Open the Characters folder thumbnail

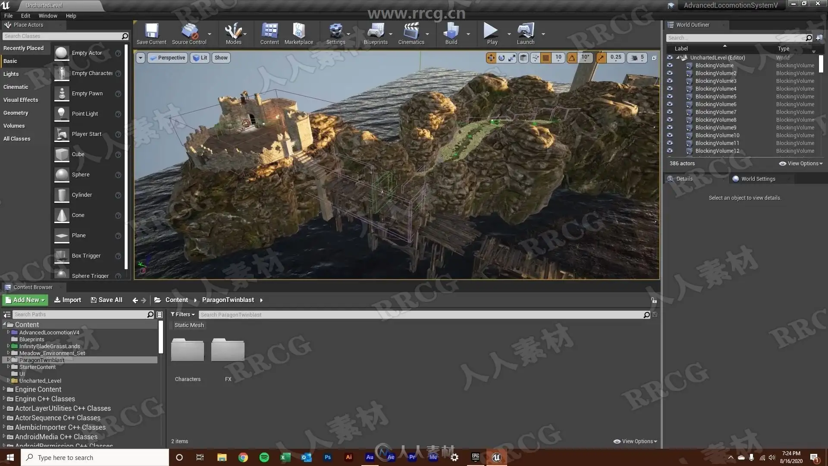click(188, 350)
